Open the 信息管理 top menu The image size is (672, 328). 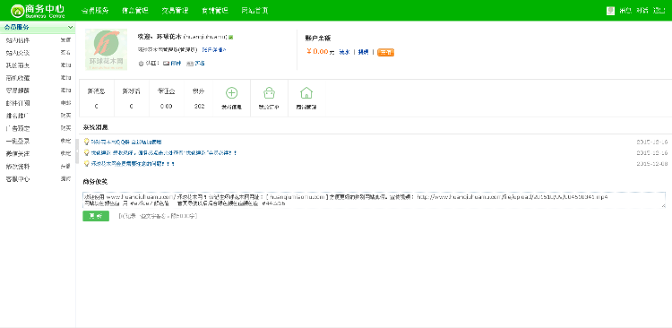[135, 11]
